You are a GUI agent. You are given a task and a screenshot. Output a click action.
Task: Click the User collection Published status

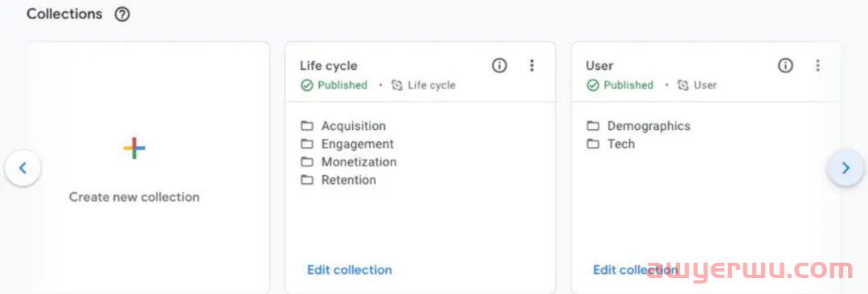point(620,85)
